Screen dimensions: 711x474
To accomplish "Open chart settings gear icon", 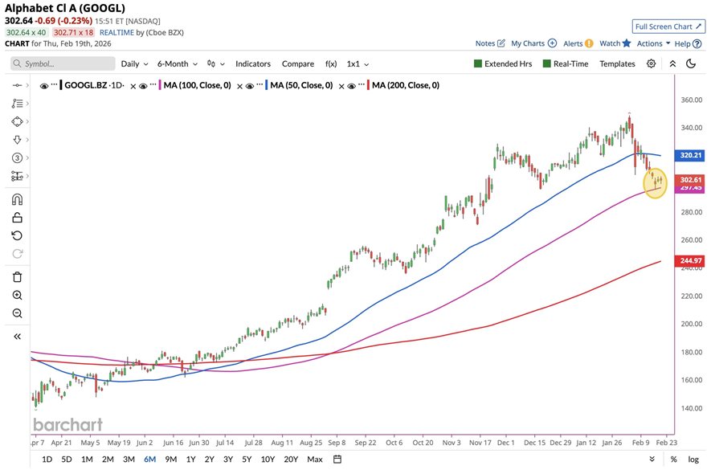I will (x=651, y=63).
